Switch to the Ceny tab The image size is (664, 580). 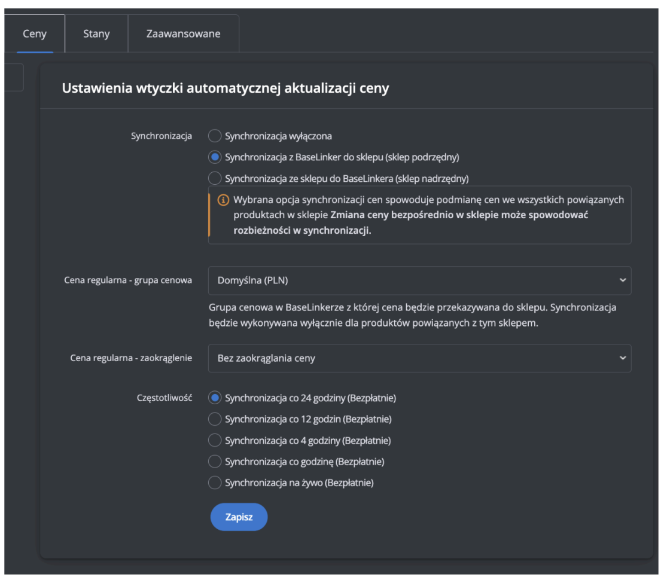[35, 33]
